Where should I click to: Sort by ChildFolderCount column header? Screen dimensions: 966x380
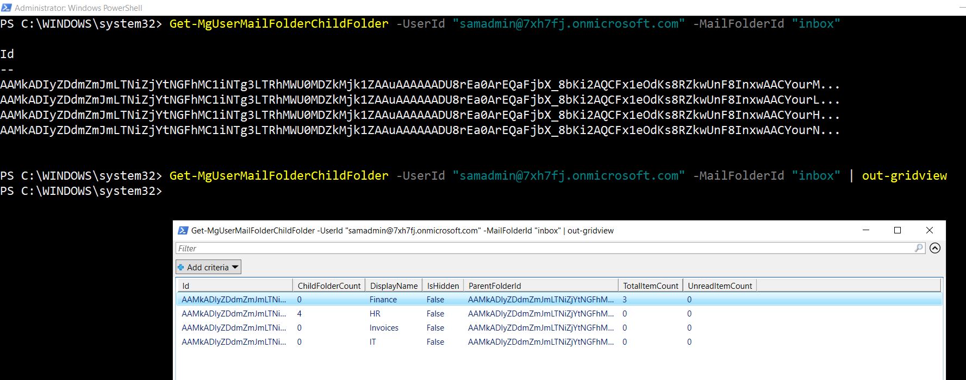[x=329, y=286]
